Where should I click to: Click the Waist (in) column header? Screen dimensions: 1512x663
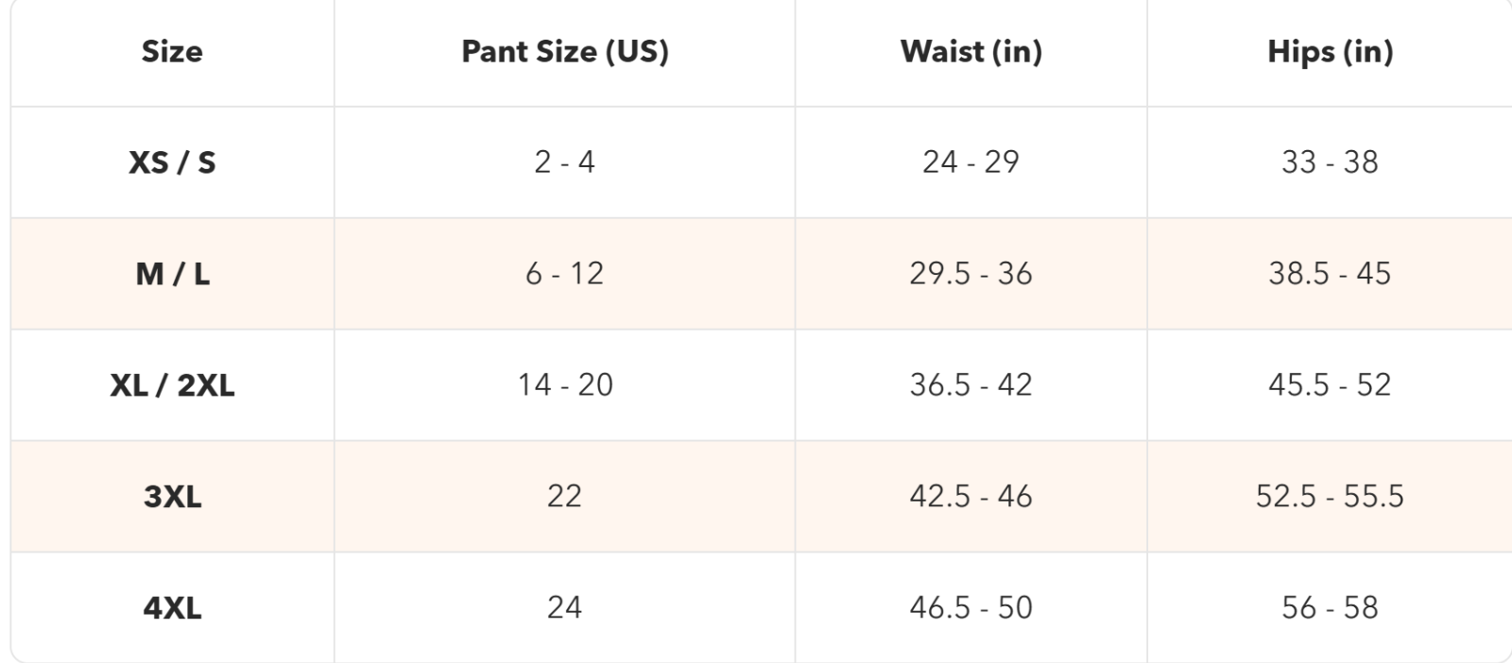tap(971, 51)
